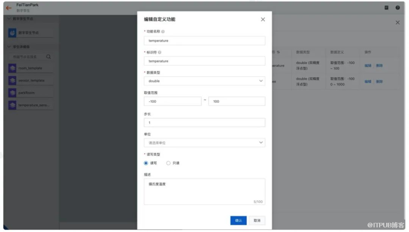
Task: Open the document icon in top bar
Action: pyautogui.click(x=386, y=7)
